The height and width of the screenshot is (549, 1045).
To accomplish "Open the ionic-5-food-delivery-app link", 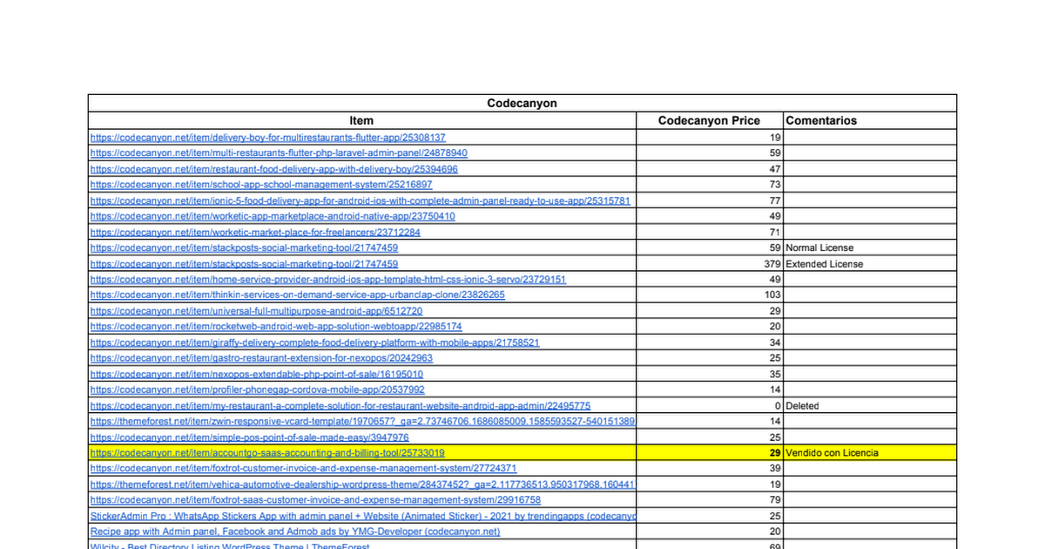I will 361,200.
